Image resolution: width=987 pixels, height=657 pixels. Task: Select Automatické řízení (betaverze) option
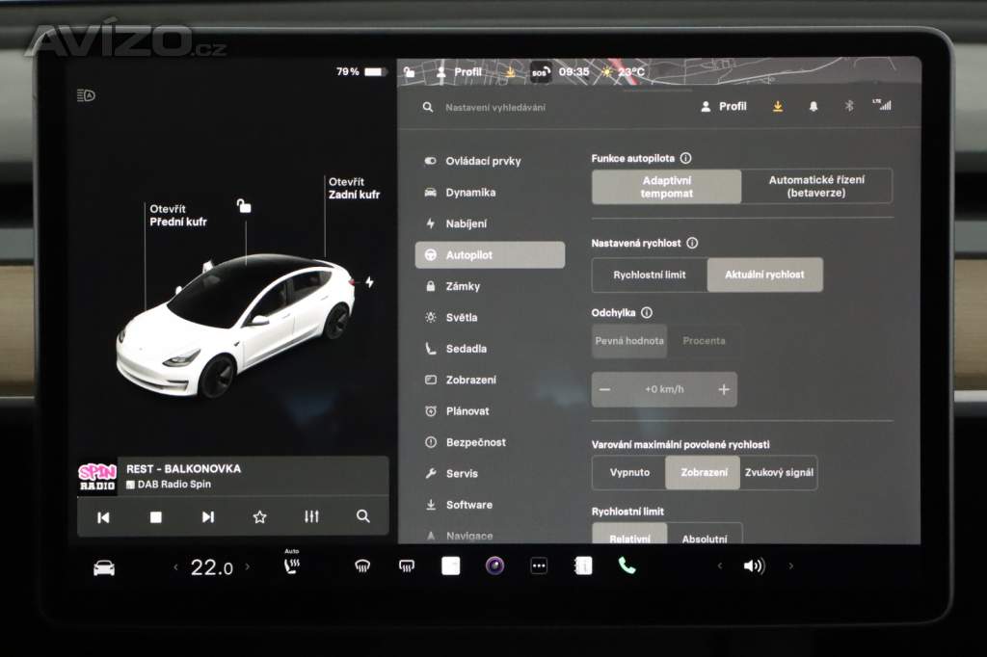816,186
